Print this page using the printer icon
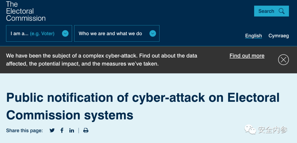 (86, 130)
